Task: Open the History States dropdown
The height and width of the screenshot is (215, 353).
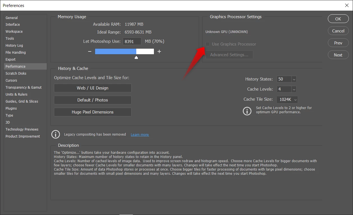Action: click(294, 79)
